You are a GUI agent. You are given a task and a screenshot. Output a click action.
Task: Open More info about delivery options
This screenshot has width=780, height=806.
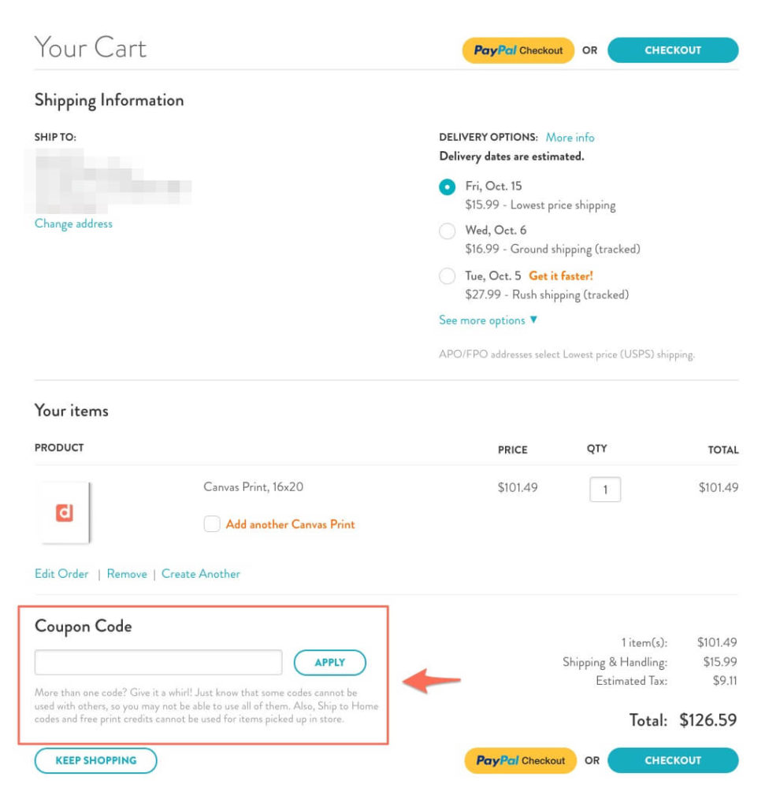point(571,137)
